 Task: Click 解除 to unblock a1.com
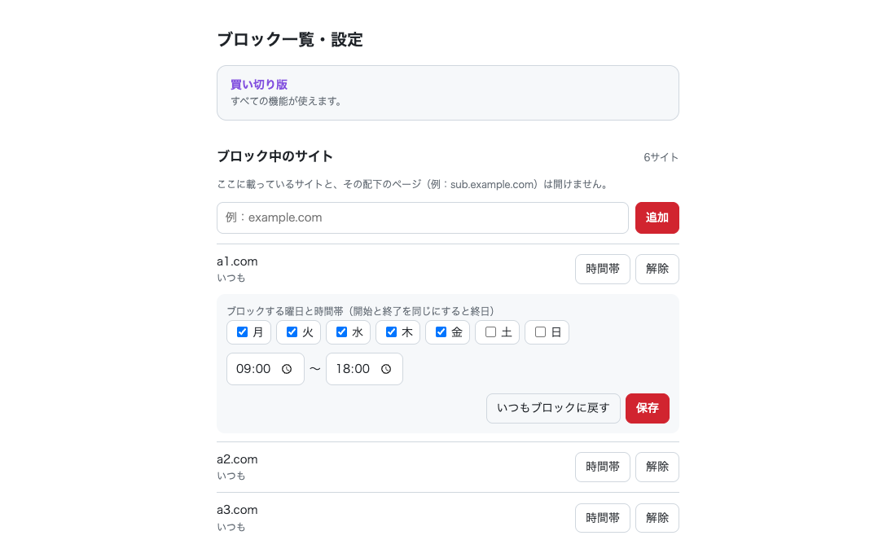tap(657, 269)
